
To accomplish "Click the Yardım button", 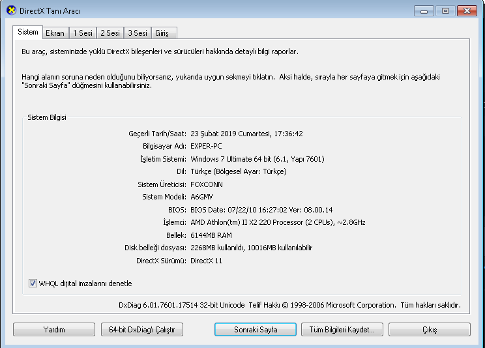I will (54, 330).
